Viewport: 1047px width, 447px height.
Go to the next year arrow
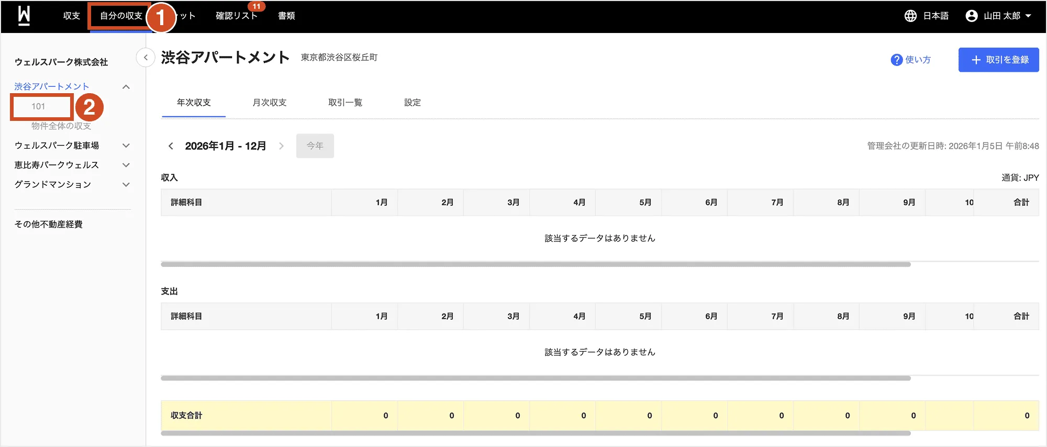tap(281, 146)
